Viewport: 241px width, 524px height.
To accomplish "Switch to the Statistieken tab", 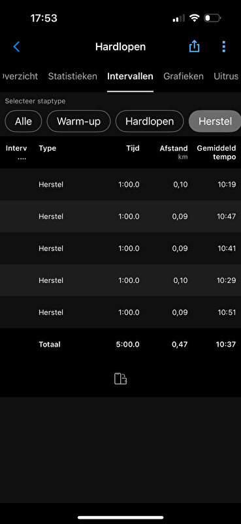I will (x=72, y=76).
